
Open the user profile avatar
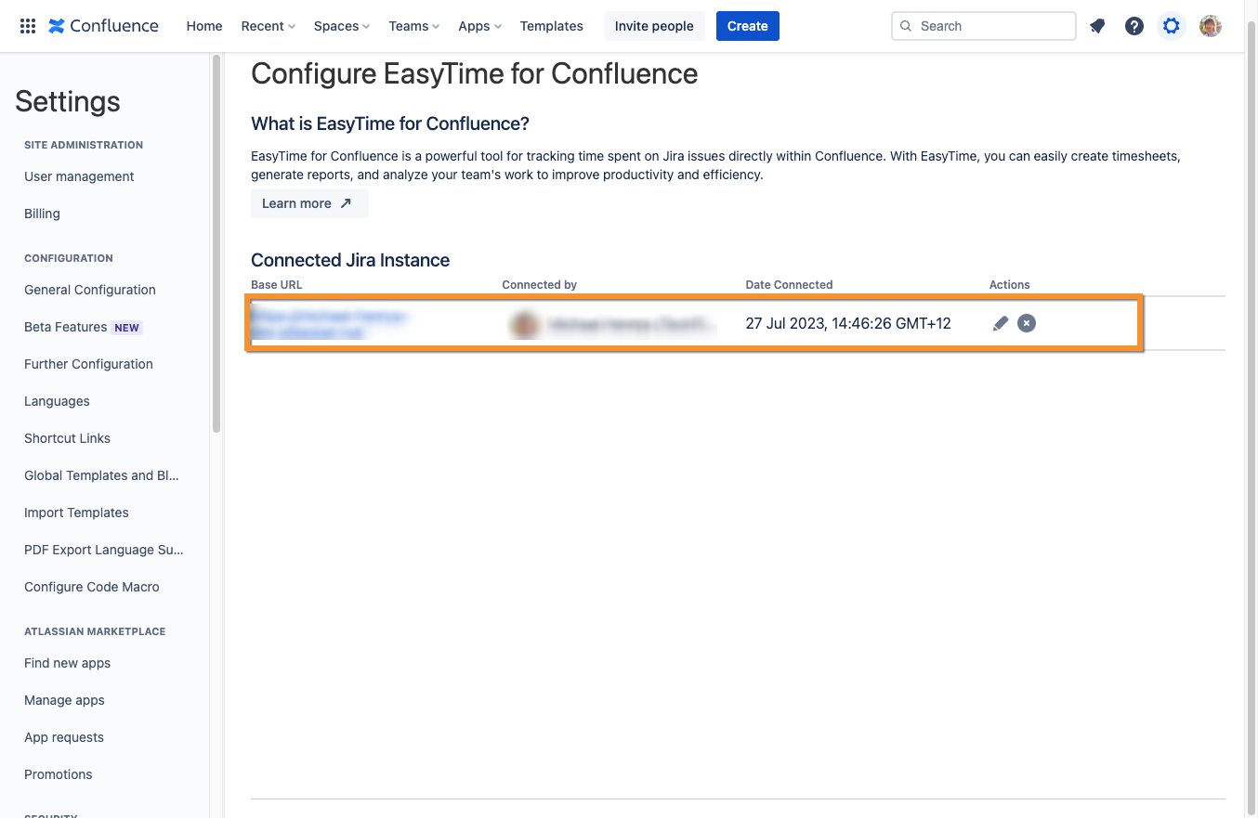[x=1210, y=26]
